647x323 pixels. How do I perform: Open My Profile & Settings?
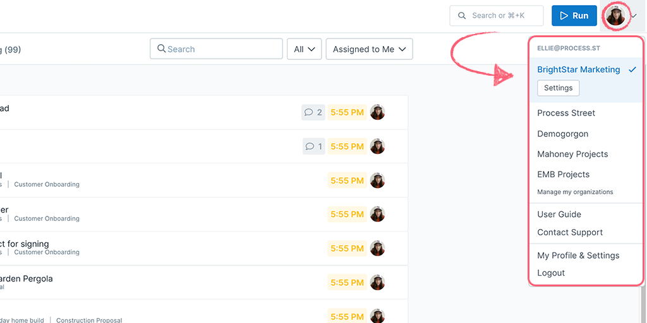pos(578,255)
